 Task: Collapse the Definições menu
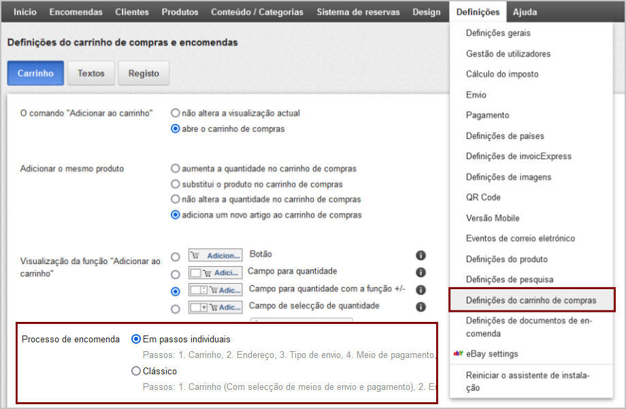pos(478,12)
